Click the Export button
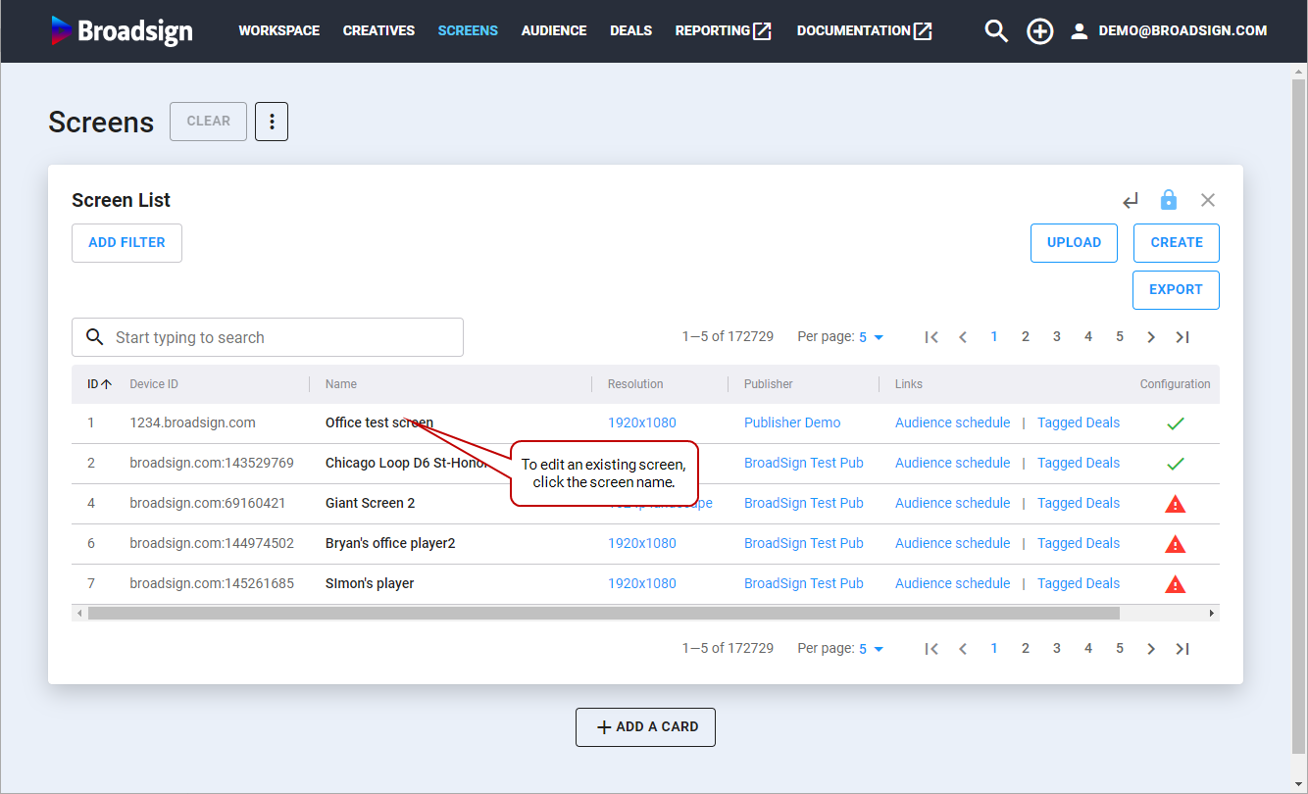The image size is (1308, 794). pyautogui.click(x=1177, y=290)
